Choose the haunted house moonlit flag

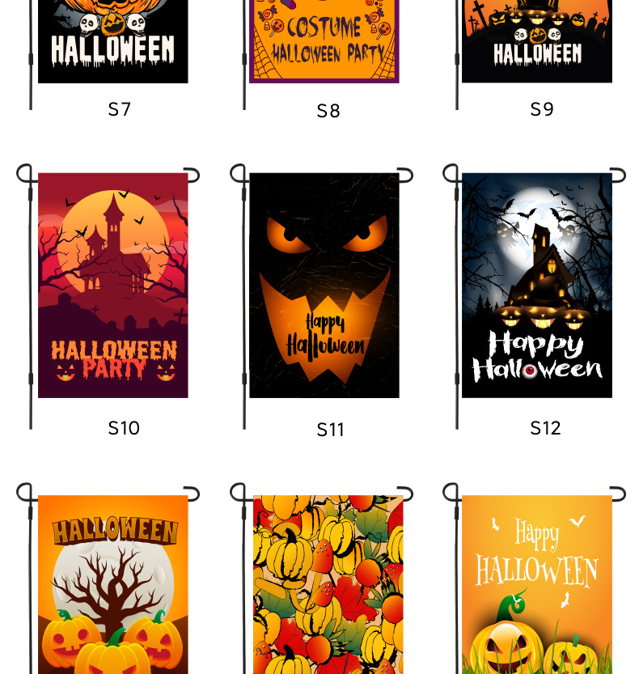[537, 286]
